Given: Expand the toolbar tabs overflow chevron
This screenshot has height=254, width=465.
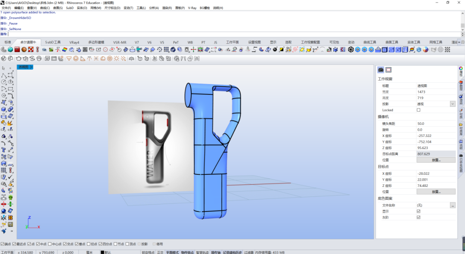Looking at the screenshot, I should pyautogui.click(x=459, y=42).
